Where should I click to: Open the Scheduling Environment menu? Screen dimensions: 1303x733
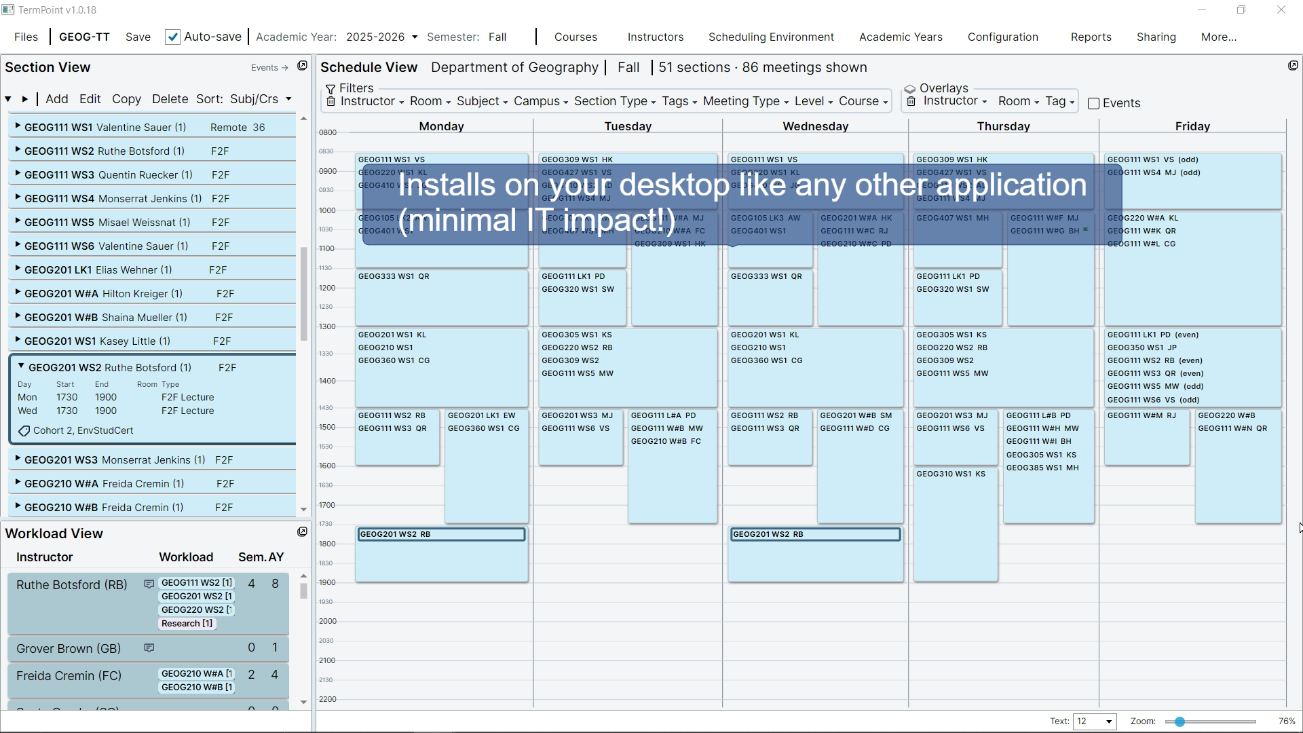pos(771,37)
